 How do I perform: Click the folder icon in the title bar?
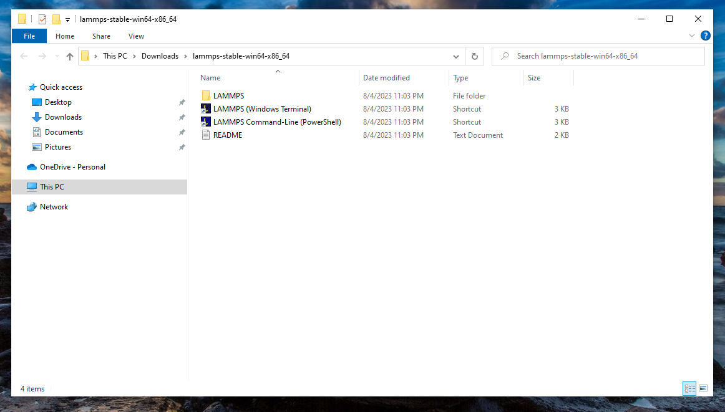[x=22, y=19]
